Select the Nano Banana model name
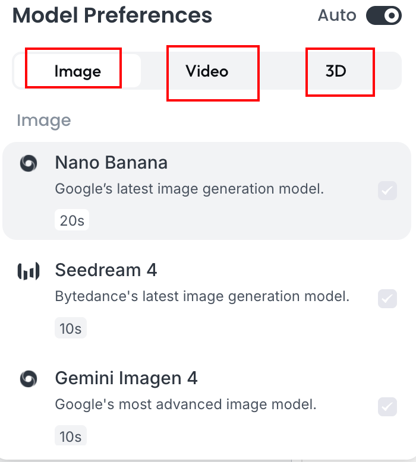Viewport: 416px width, 462px height. tap(111, 163)
